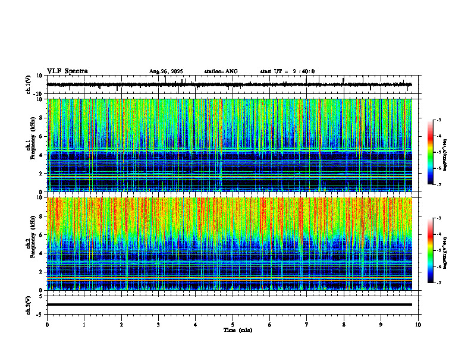
Task: Click the ch.2 color scale bar
Action: coord(431,250)
